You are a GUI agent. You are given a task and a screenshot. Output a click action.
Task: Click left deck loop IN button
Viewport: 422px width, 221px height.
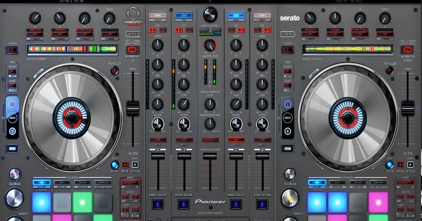pos(125,209)
